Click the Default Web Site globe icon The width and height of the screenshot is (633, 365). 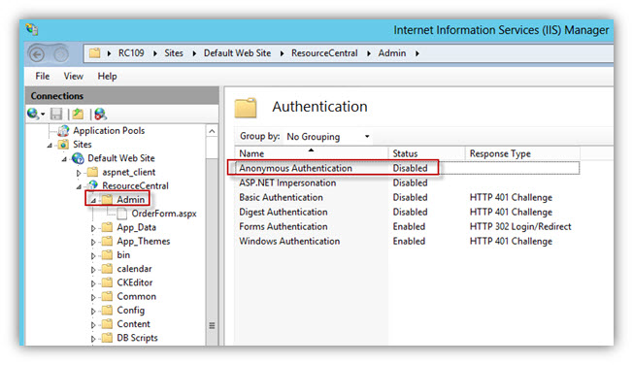tap(78, 158)
